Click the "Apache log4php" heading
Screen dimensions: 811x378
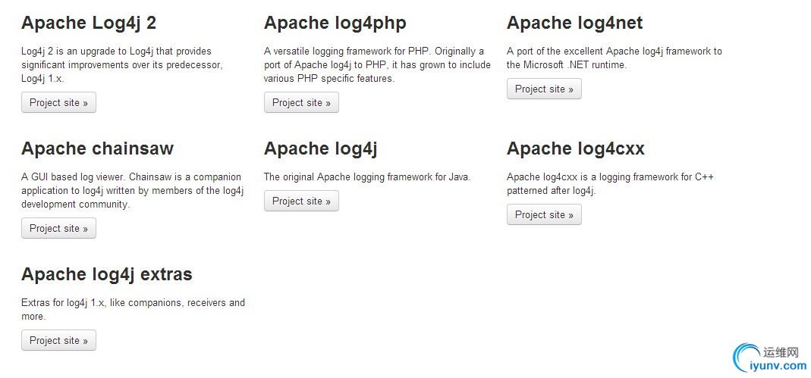[x=335, y=23]
